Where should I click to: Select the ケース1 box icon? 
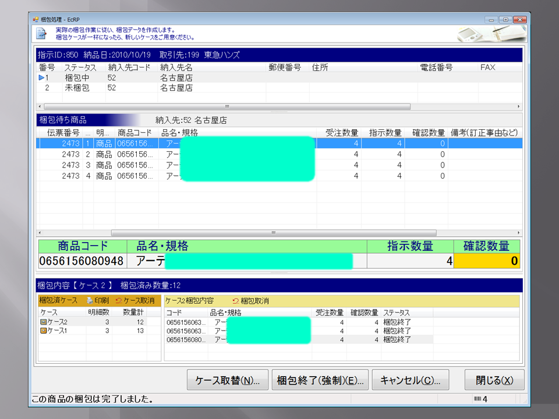click(43, 331)
